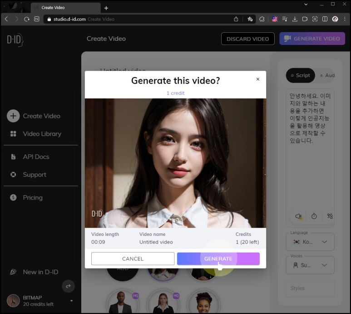The image size is (351, 314).
Task: Toggle the browser side panel
Action: (325, 19)
